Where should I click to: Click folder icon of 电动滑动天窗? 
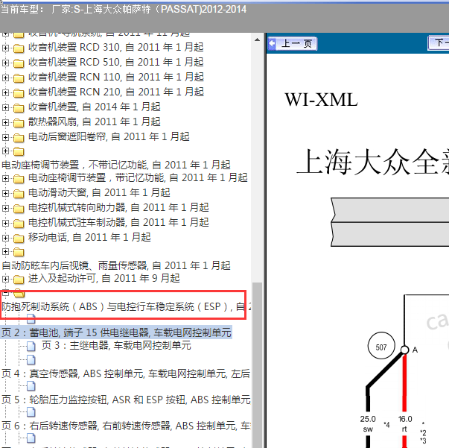[x=19, y=194]
